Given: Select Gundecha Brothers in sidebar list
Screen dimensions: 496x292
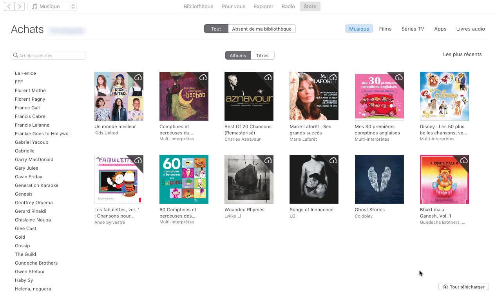Looking at the screenshot, I should (x=36, y=263).
